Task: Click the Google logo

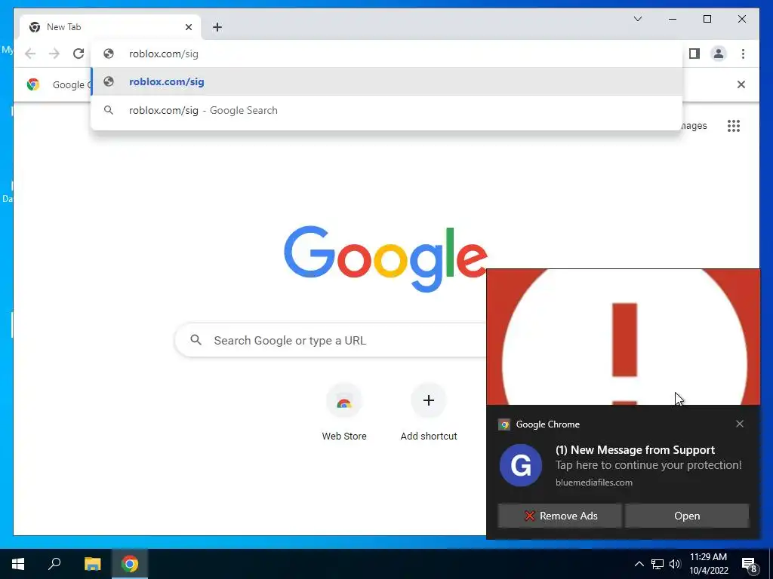Action: click(x=386, y=259)
